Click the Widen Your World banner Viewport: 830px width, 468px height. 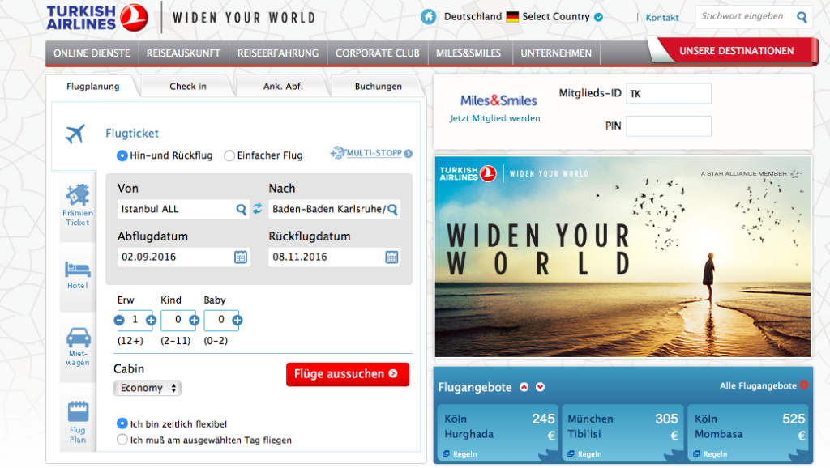coord(622,257)
